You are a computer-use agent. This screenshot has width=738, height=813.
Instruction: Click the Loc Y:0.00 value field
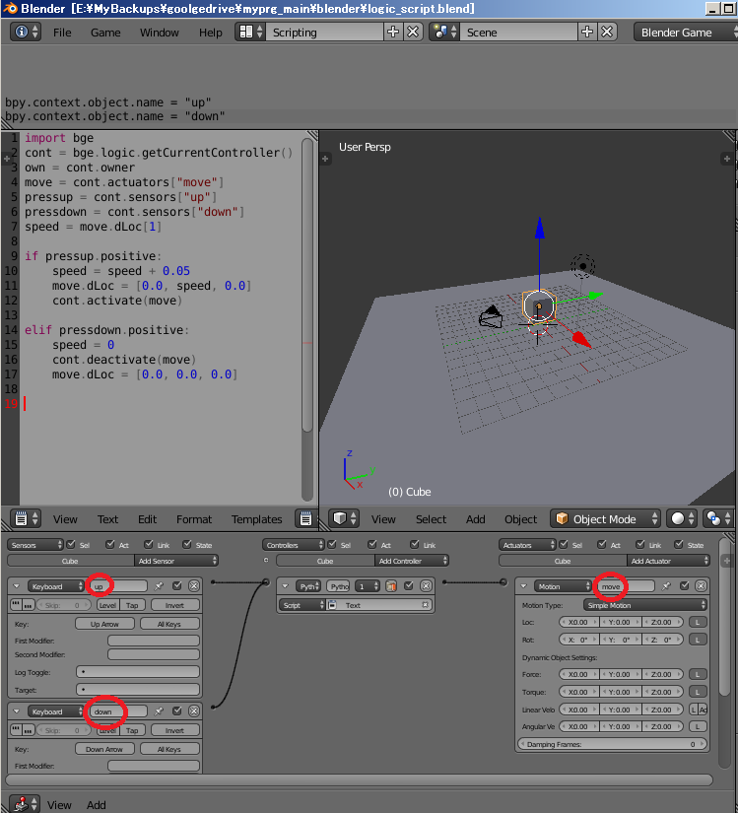(621, 622)
